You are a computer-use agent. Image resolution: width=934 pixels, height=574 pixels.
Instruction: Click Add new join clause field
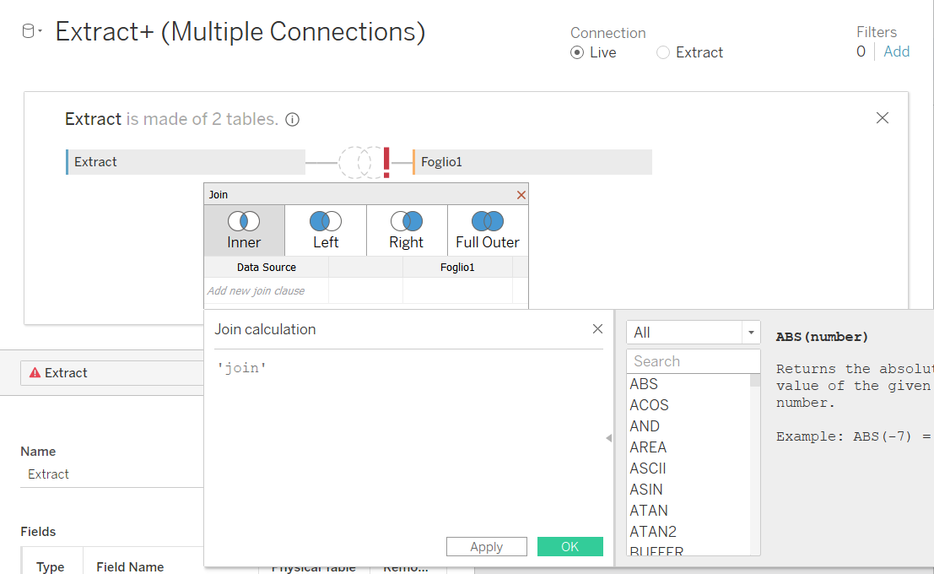pos(267,291)
